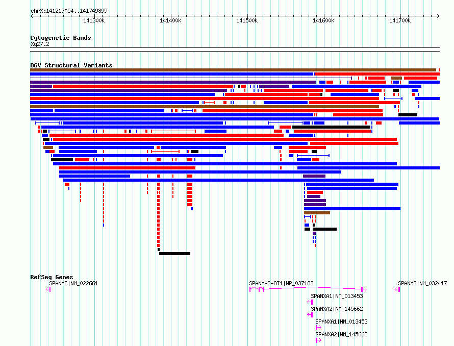
Task: Click the 141300k ruler label
Action: [94, 20]
